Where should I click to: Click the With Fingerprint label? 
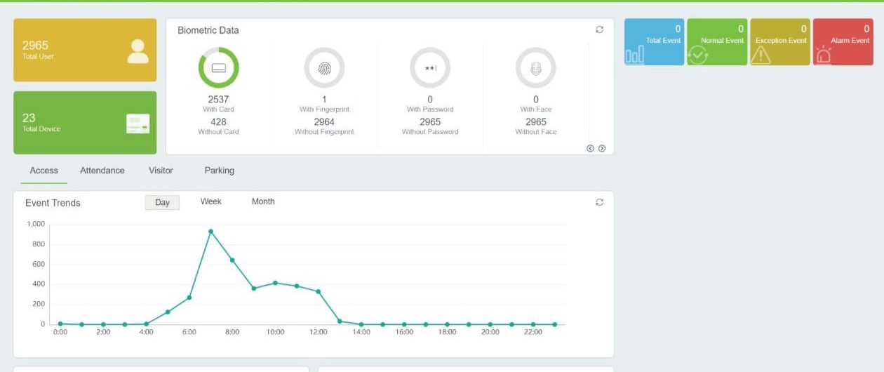tap(324, 109)
